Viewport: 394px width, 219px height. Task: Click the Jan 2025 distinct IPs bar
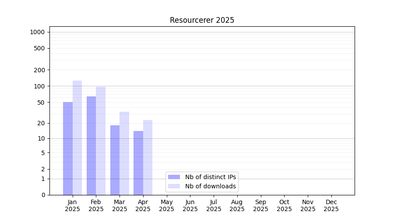68,149
